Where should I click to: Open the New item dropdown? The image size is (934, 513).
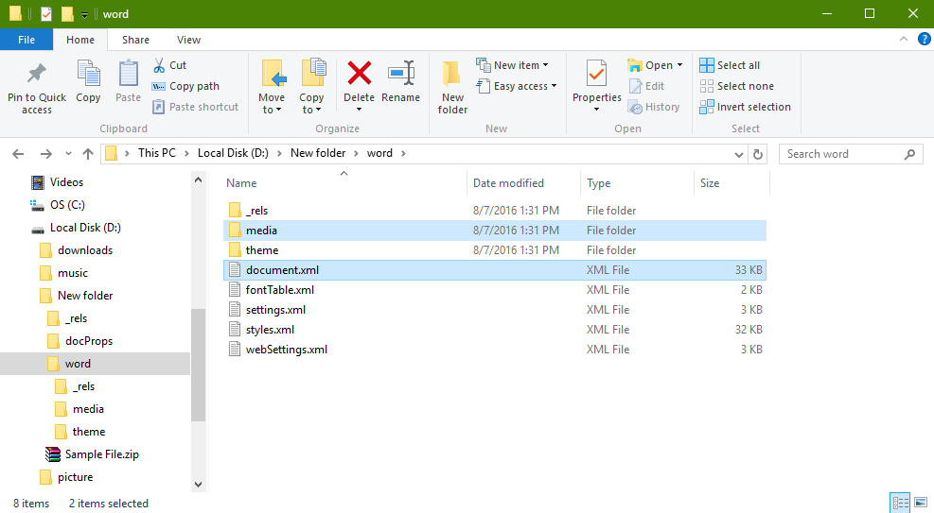pyautogui.click(x=512, y=65)
